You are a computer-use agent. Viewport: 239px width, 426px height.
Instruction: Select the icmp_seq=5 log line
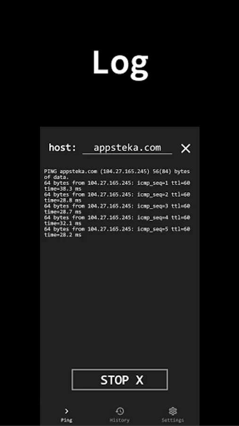117,232
